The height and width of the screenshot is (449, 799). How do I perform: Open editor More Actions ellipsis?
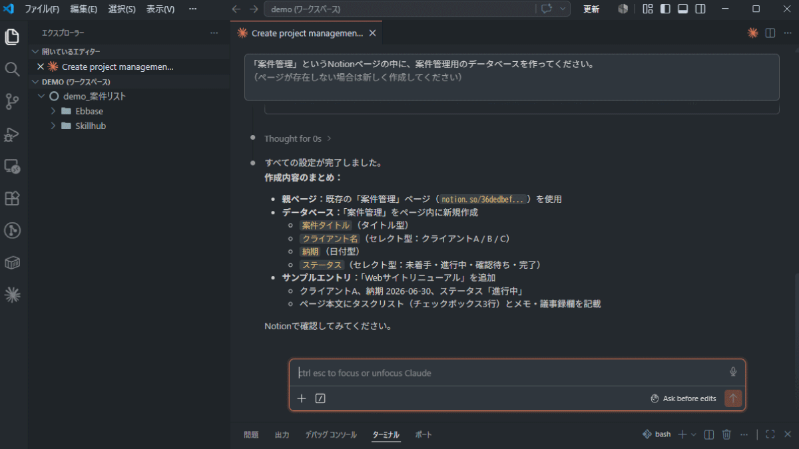pyautogui.click(x=787, y=33)
